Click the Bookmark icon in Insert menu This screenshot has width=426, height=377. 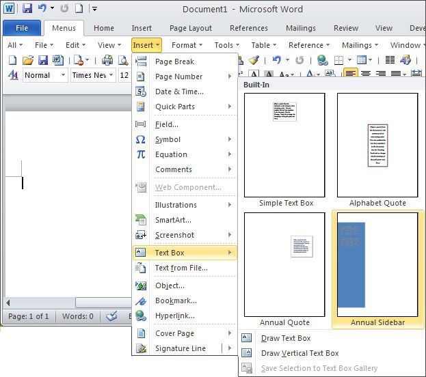pyautogui.click(x=141, y=301)
